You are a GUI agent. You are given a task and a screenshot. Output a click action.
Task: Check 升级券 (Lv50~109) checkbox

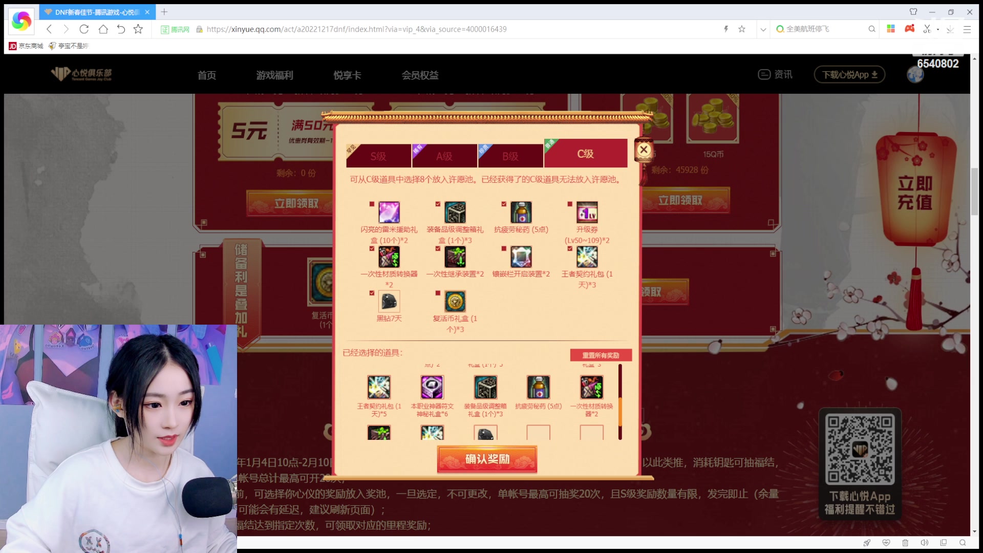coord(570,204)
